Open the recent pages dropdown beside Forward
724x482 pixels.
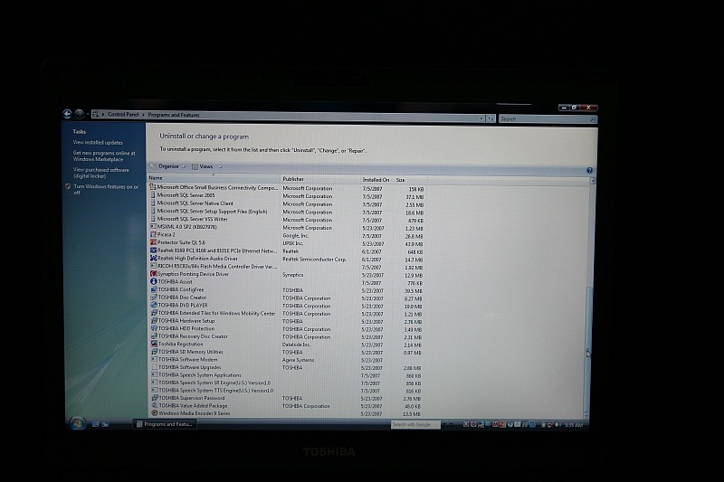tap(87, 114)
